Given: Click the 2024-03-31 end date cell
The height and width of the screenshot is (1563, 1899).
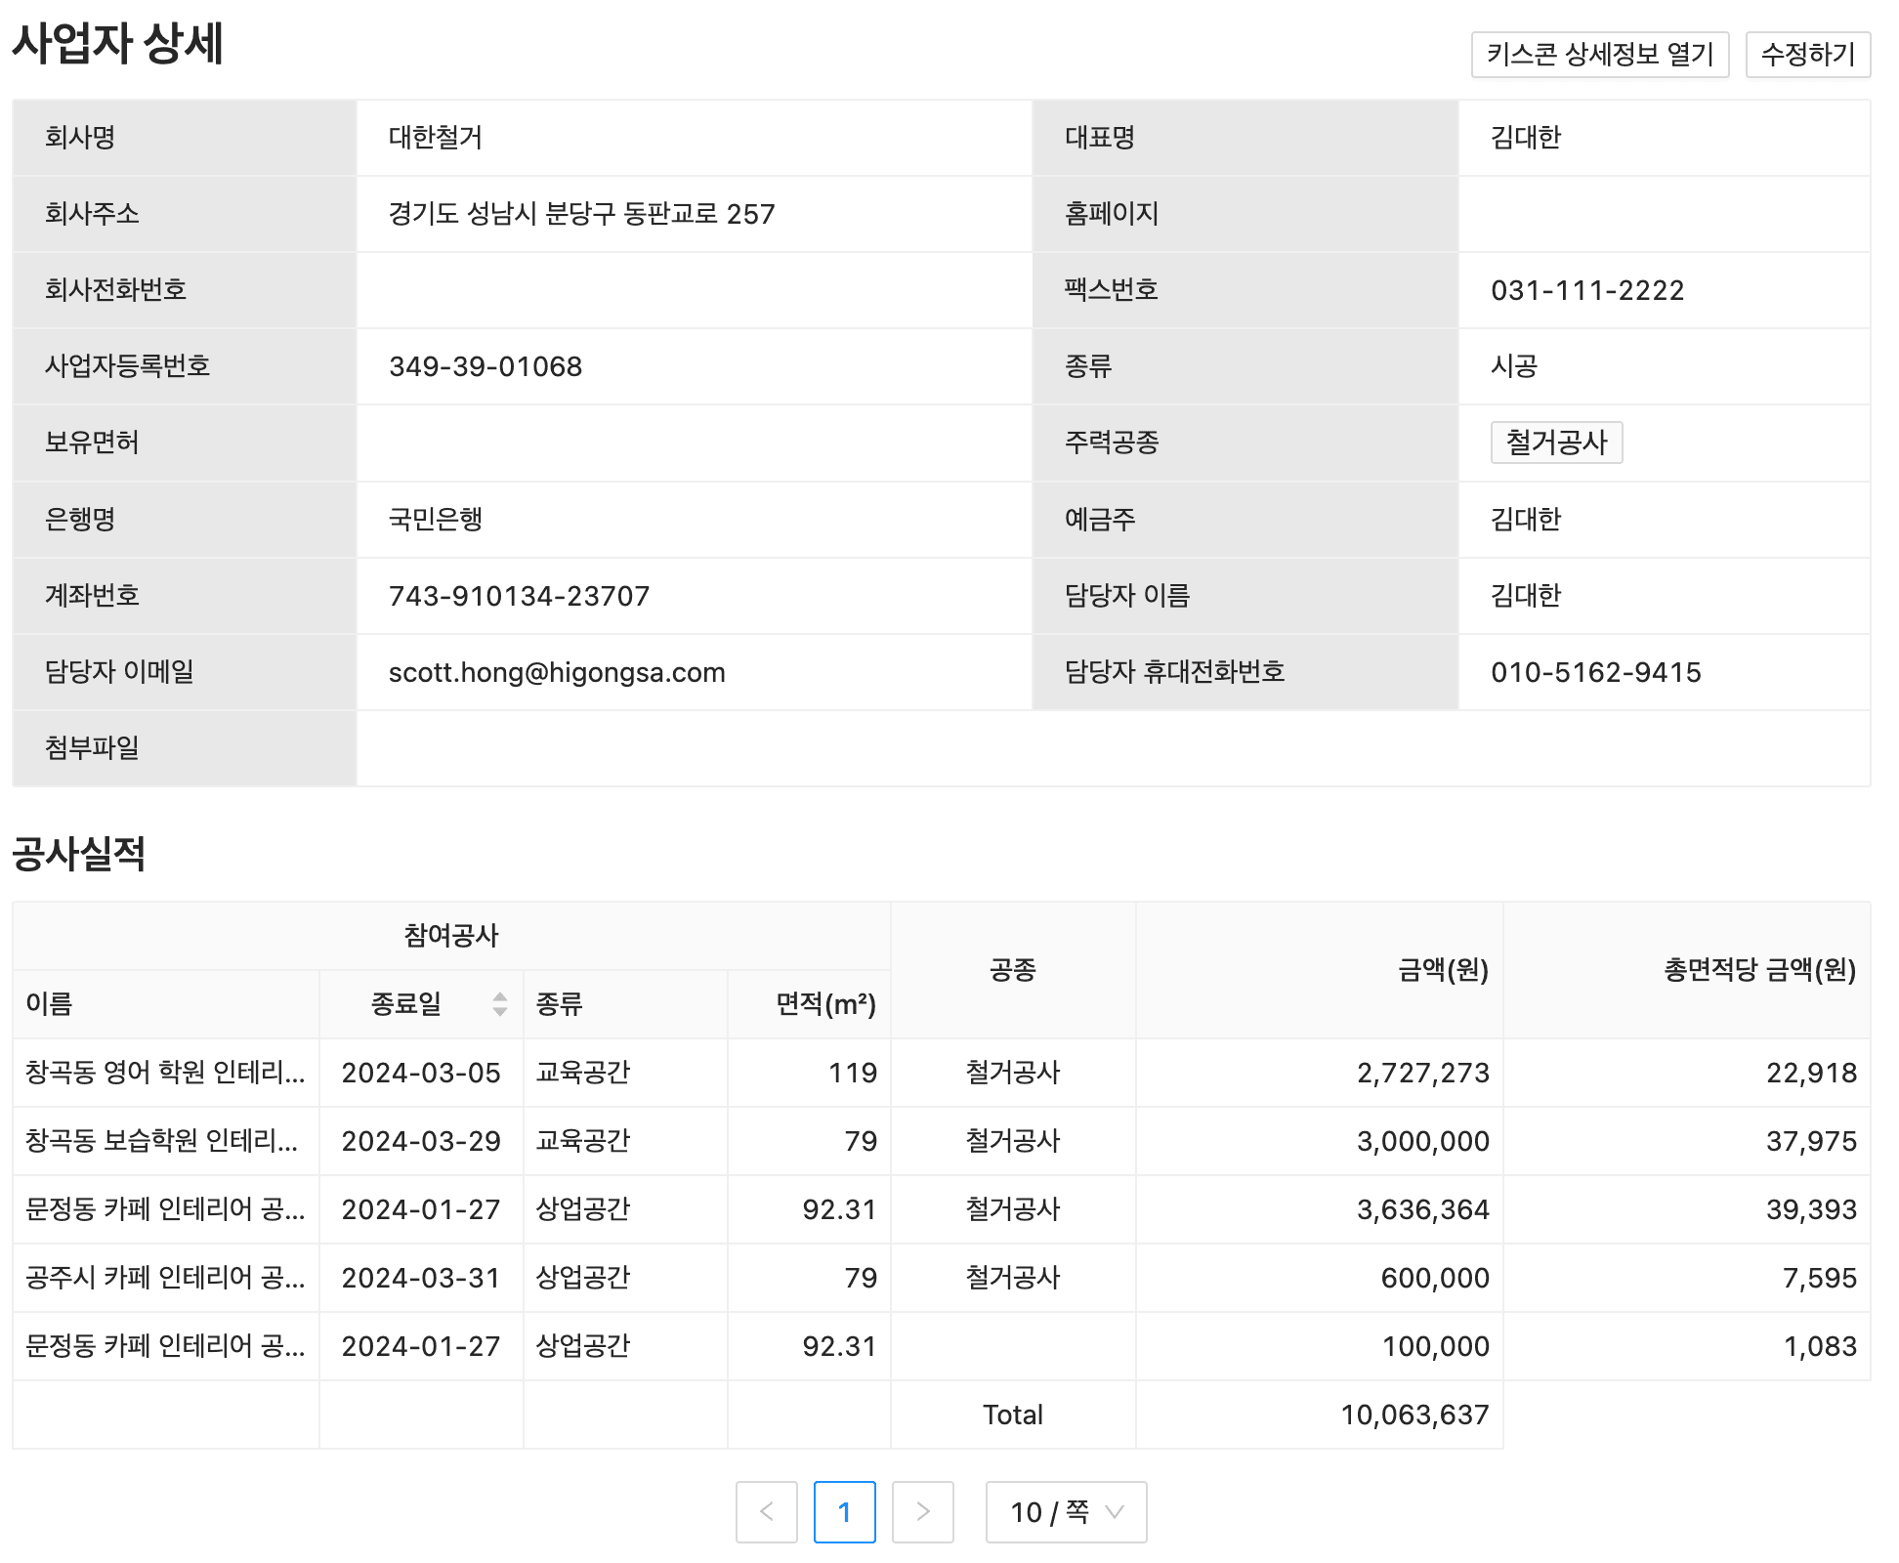Looking at the screenshot, I should click(x=421, y=1278).
